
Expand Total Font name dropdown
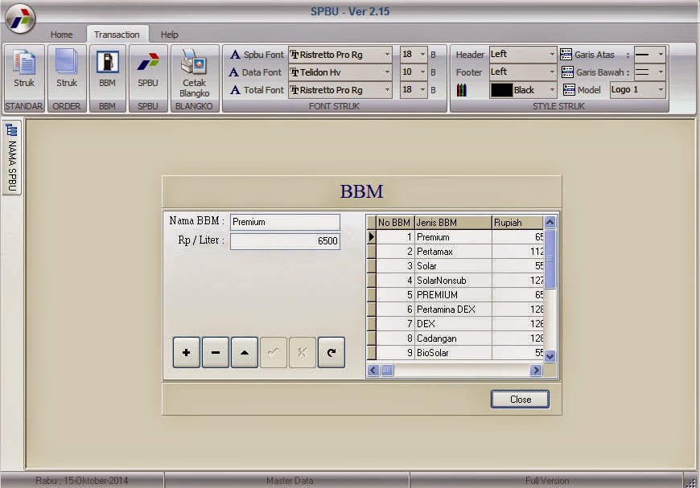387,90
